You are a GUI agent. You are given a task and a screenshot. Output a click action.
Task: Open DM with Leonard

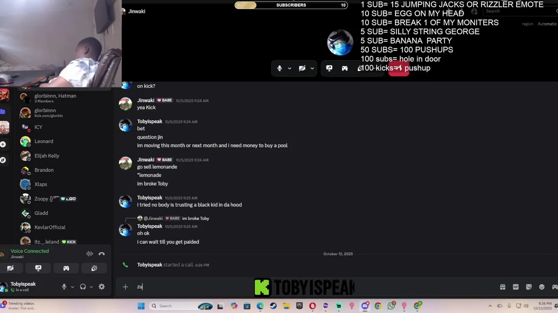click(x=65, y=141)
